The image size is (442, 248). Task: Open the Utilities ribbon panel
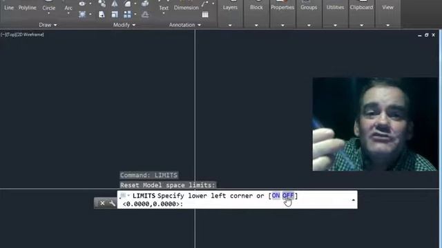(x=335, y=14)
